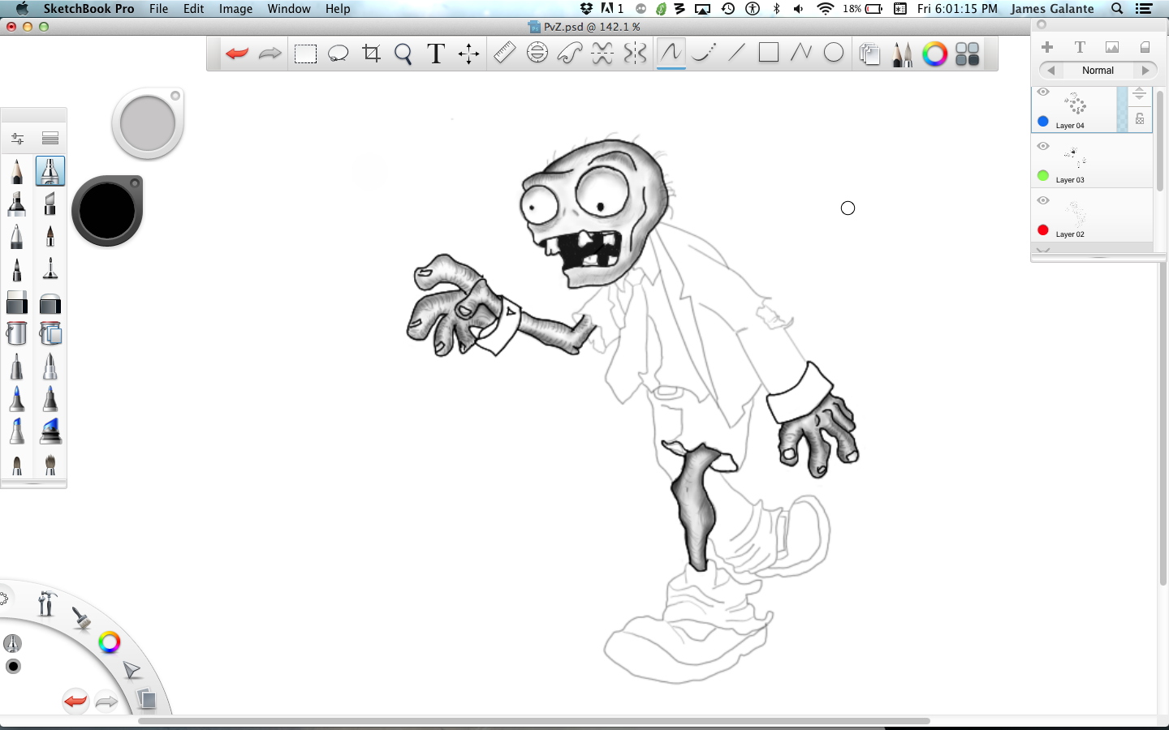Click the clear layer icon
Viewport: 1169px width, 730px height.
(x=1145, y=47)
